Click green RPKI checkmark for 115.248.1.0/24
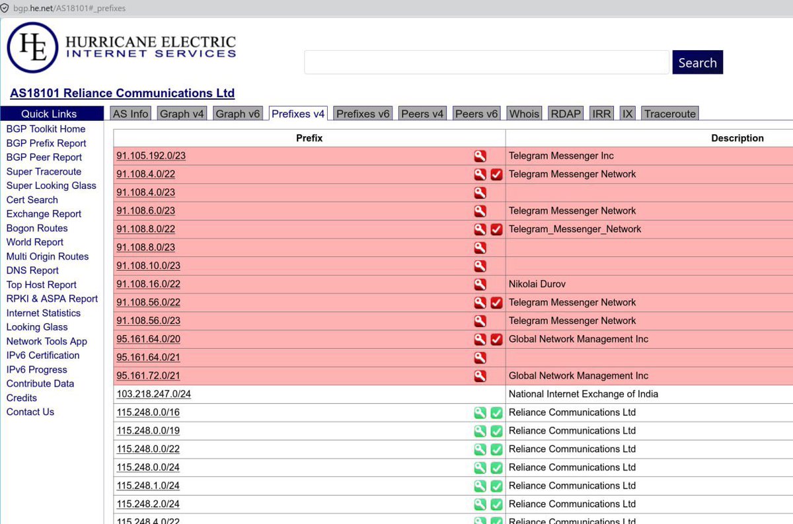Image resolution: width=793 pixels, height=524 pixels. pos(497,486)
